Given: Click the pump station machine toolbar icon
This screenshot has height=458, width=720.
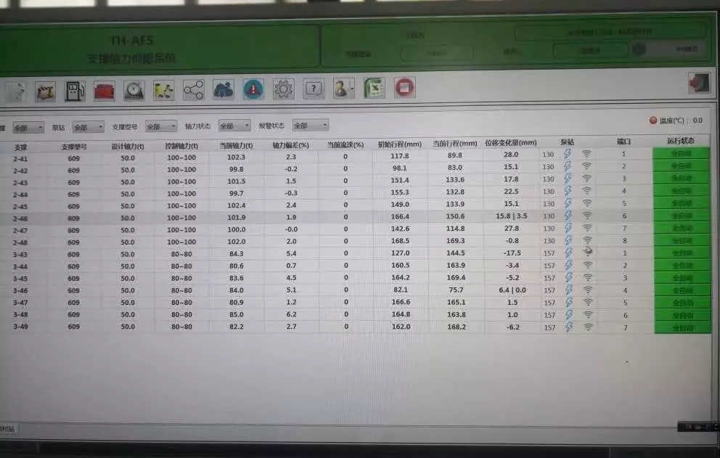Looking at the screenshot, I should tap(75, 91).
